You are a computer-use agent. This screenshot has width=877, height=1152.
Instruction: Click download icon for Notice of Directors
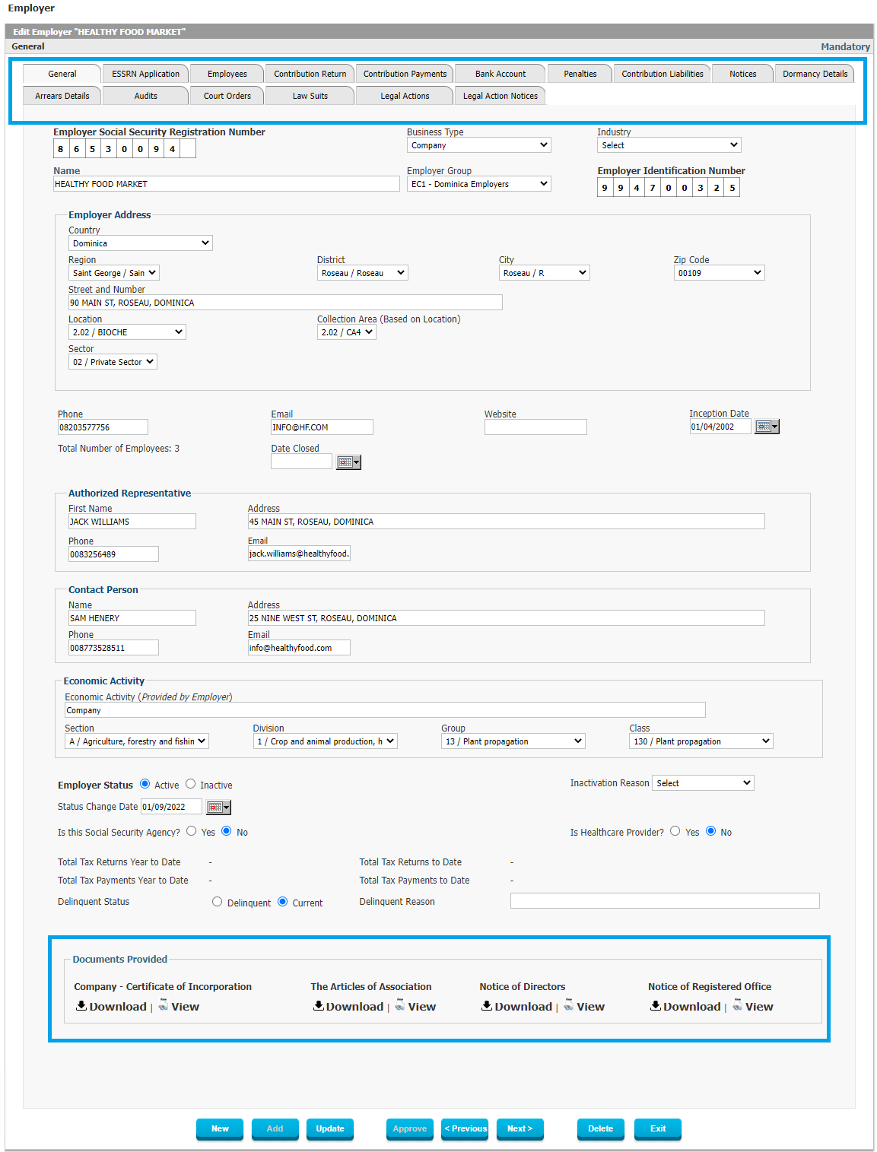tap(487, 1006)
